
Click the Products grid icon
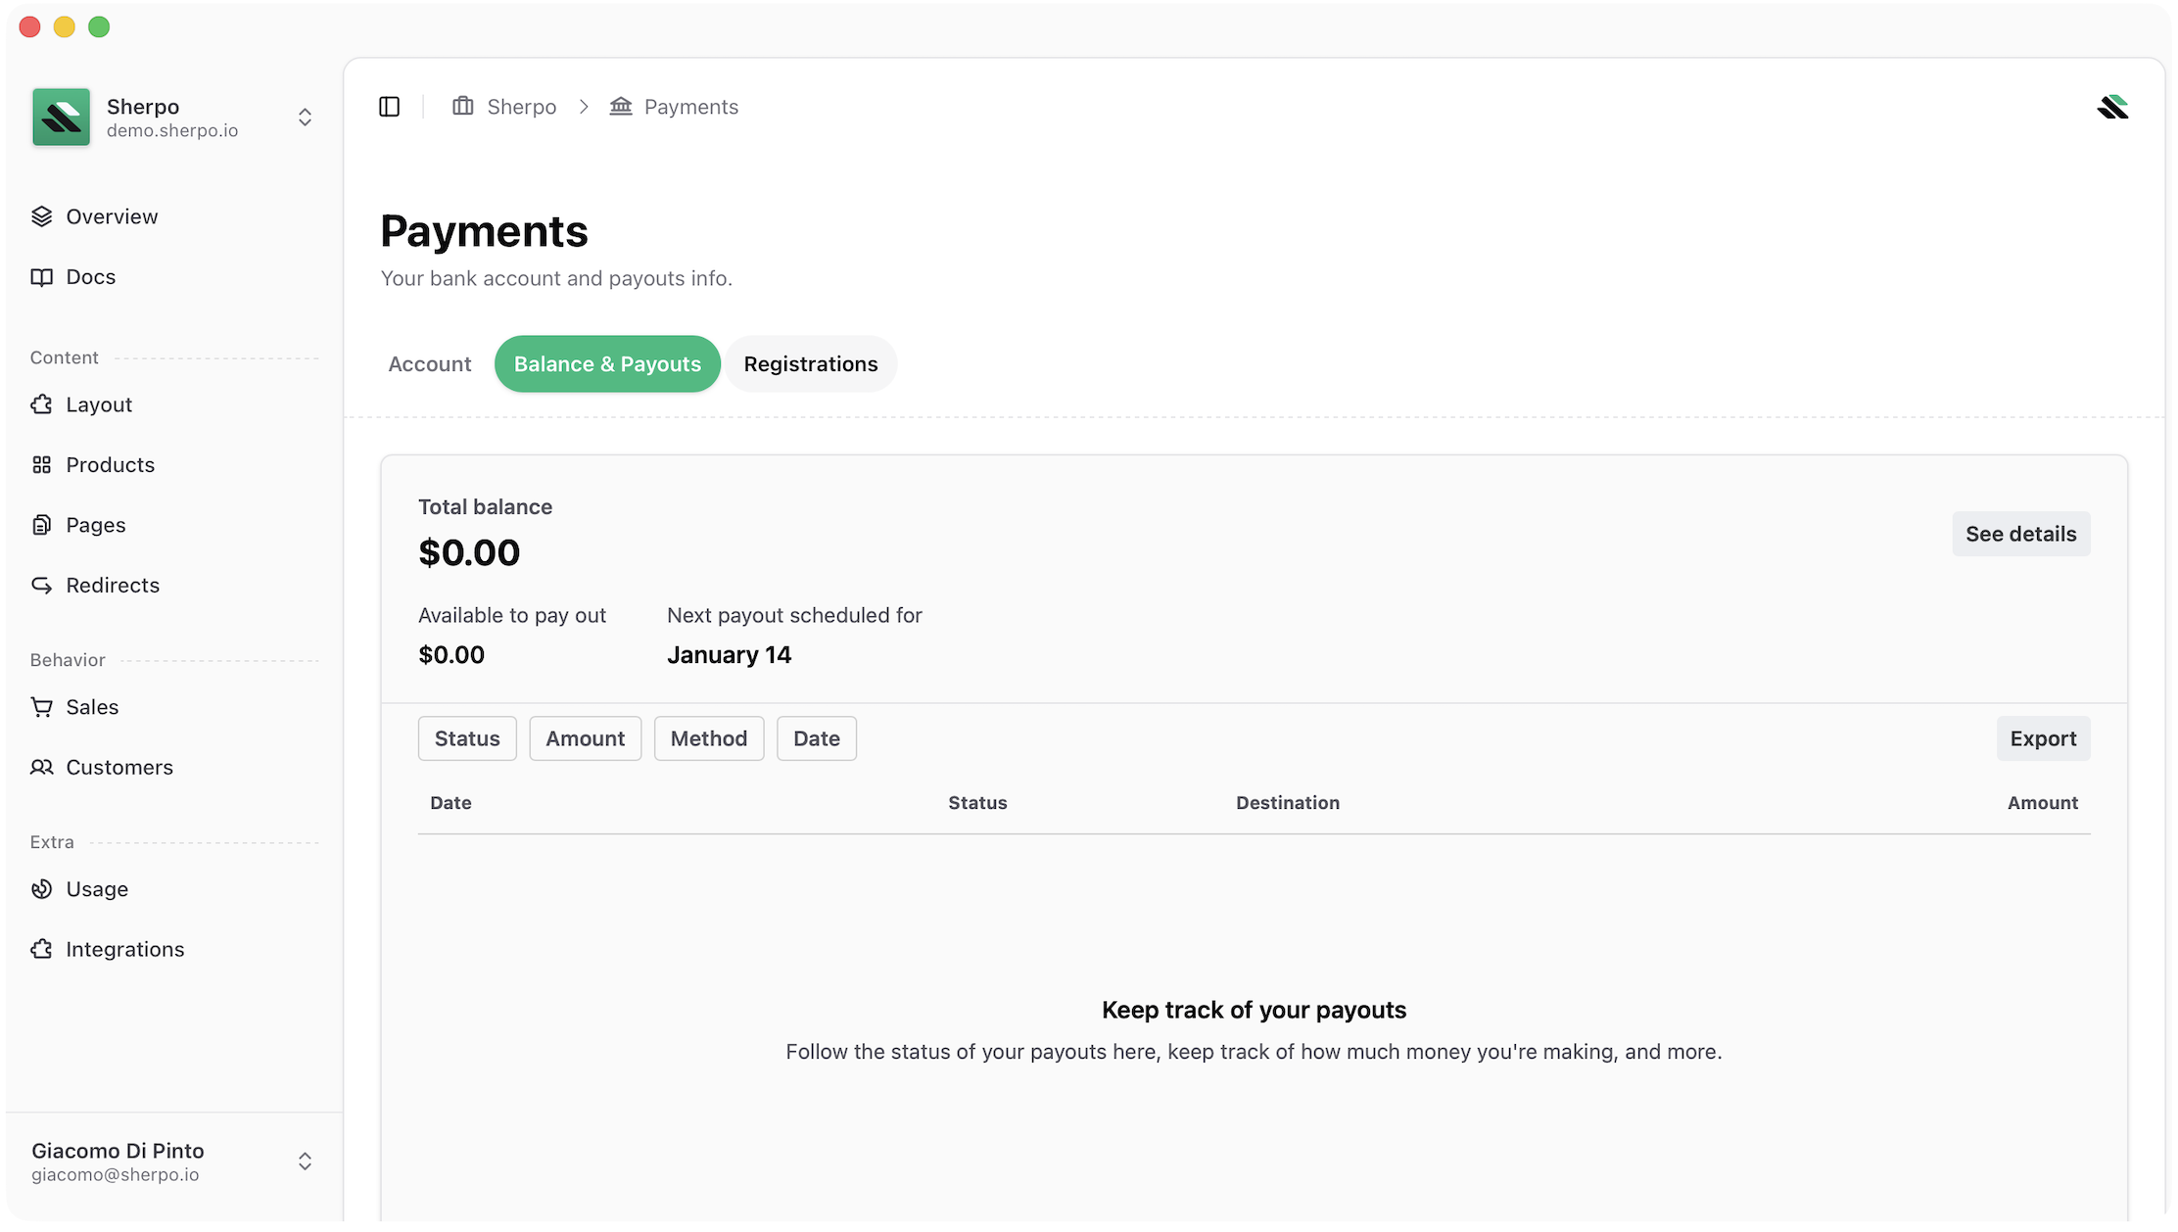click(41, 465)
